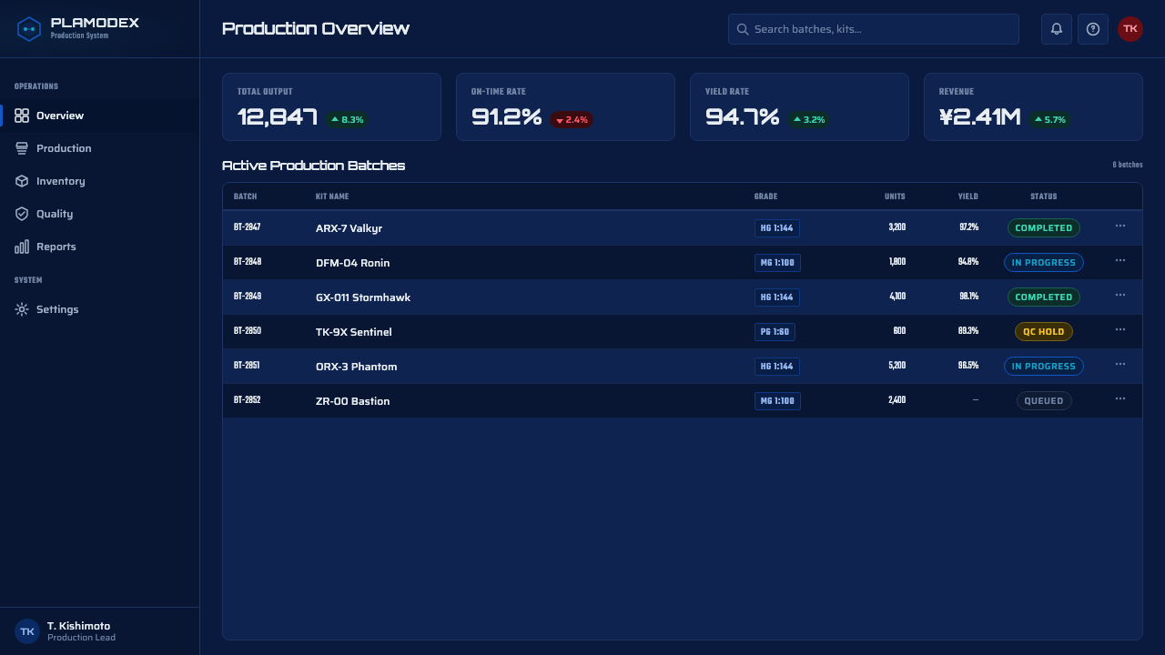The height and width of the screenshot is (655, 1165).
Task: Open the TK user avatar in header
Action: tap(1130, 29)
